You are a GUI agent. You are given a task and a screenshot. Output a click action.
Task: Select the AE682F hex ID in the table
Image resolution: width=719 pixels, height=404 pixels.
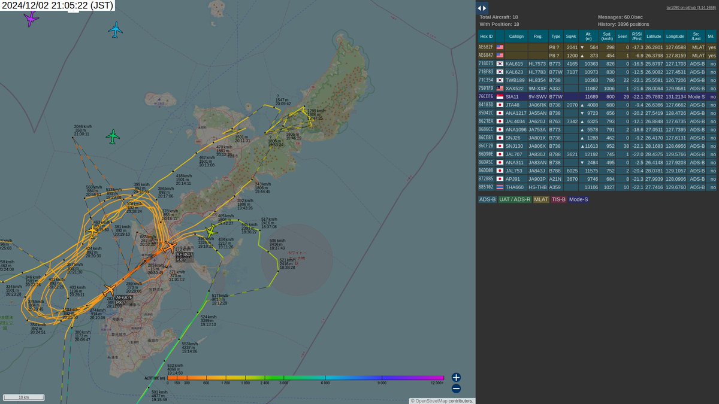point(485,47)
